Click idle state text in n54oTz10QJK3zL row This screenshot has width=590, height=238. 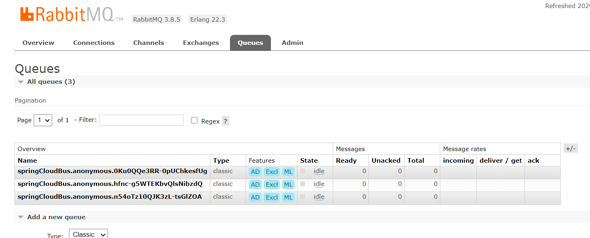click(319, 197)
